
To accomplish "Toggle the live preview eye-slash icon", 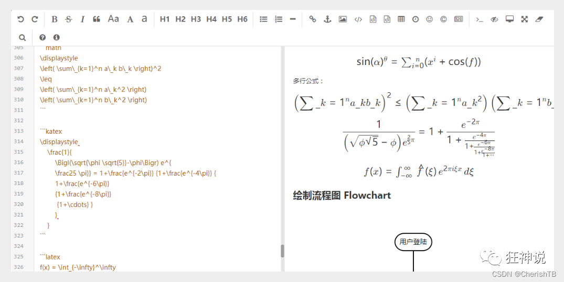I will click(494, 19).
